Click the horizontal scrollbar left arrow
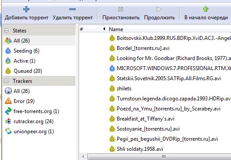The width and height of the screenshot is (231, 160). click(x=83, y=156)
